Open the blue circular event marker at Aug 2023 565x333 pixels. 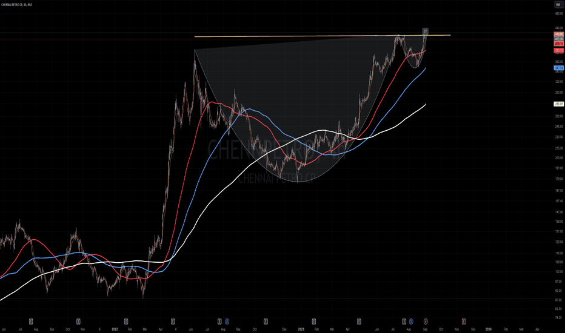coord(411,321)
